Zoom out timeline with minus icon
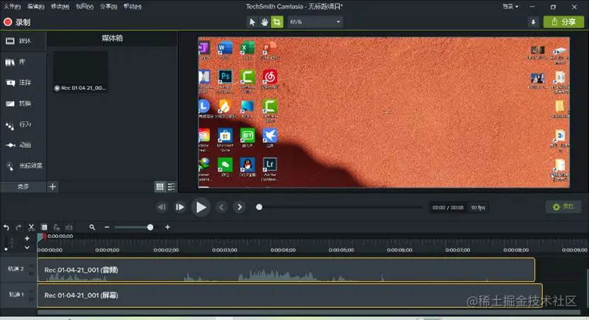The image size is (589, 320). (x=107, y=227)
